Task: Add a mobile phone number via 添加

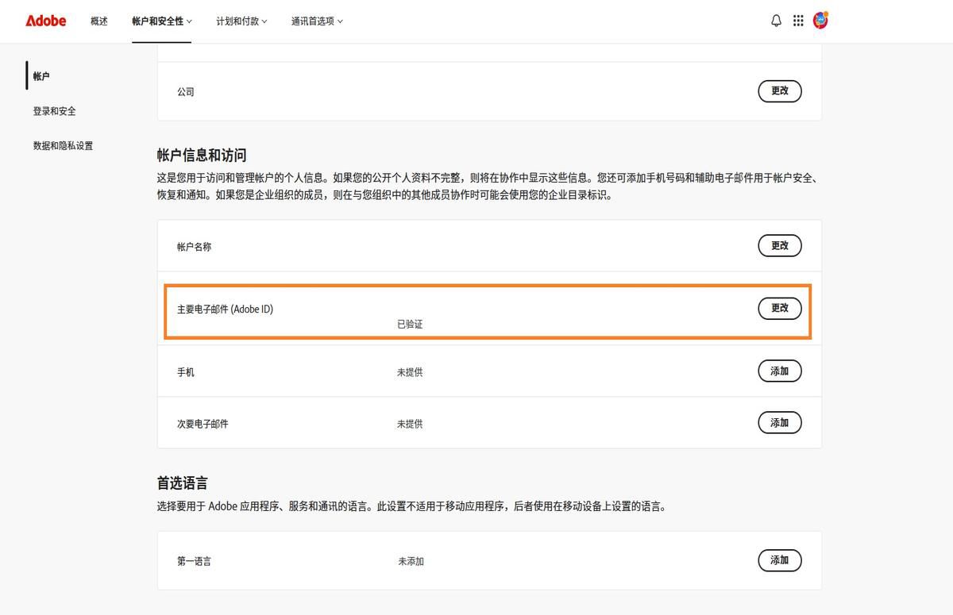Action: pos(779,371)
